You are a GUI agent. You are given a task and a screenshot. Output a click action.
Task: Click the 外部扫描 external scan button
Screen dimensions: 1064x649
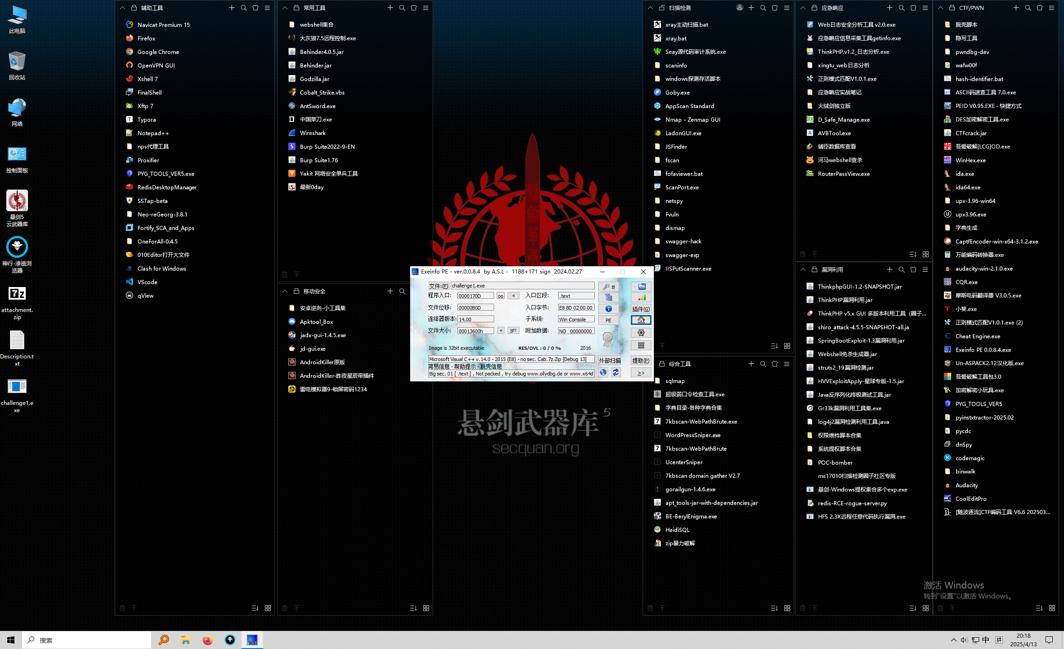click(610, 361)
